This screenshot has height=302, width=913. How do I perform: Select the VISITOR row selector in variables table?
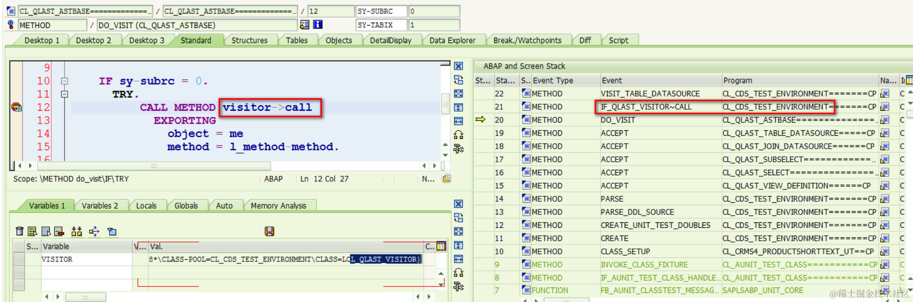(19, 259)
